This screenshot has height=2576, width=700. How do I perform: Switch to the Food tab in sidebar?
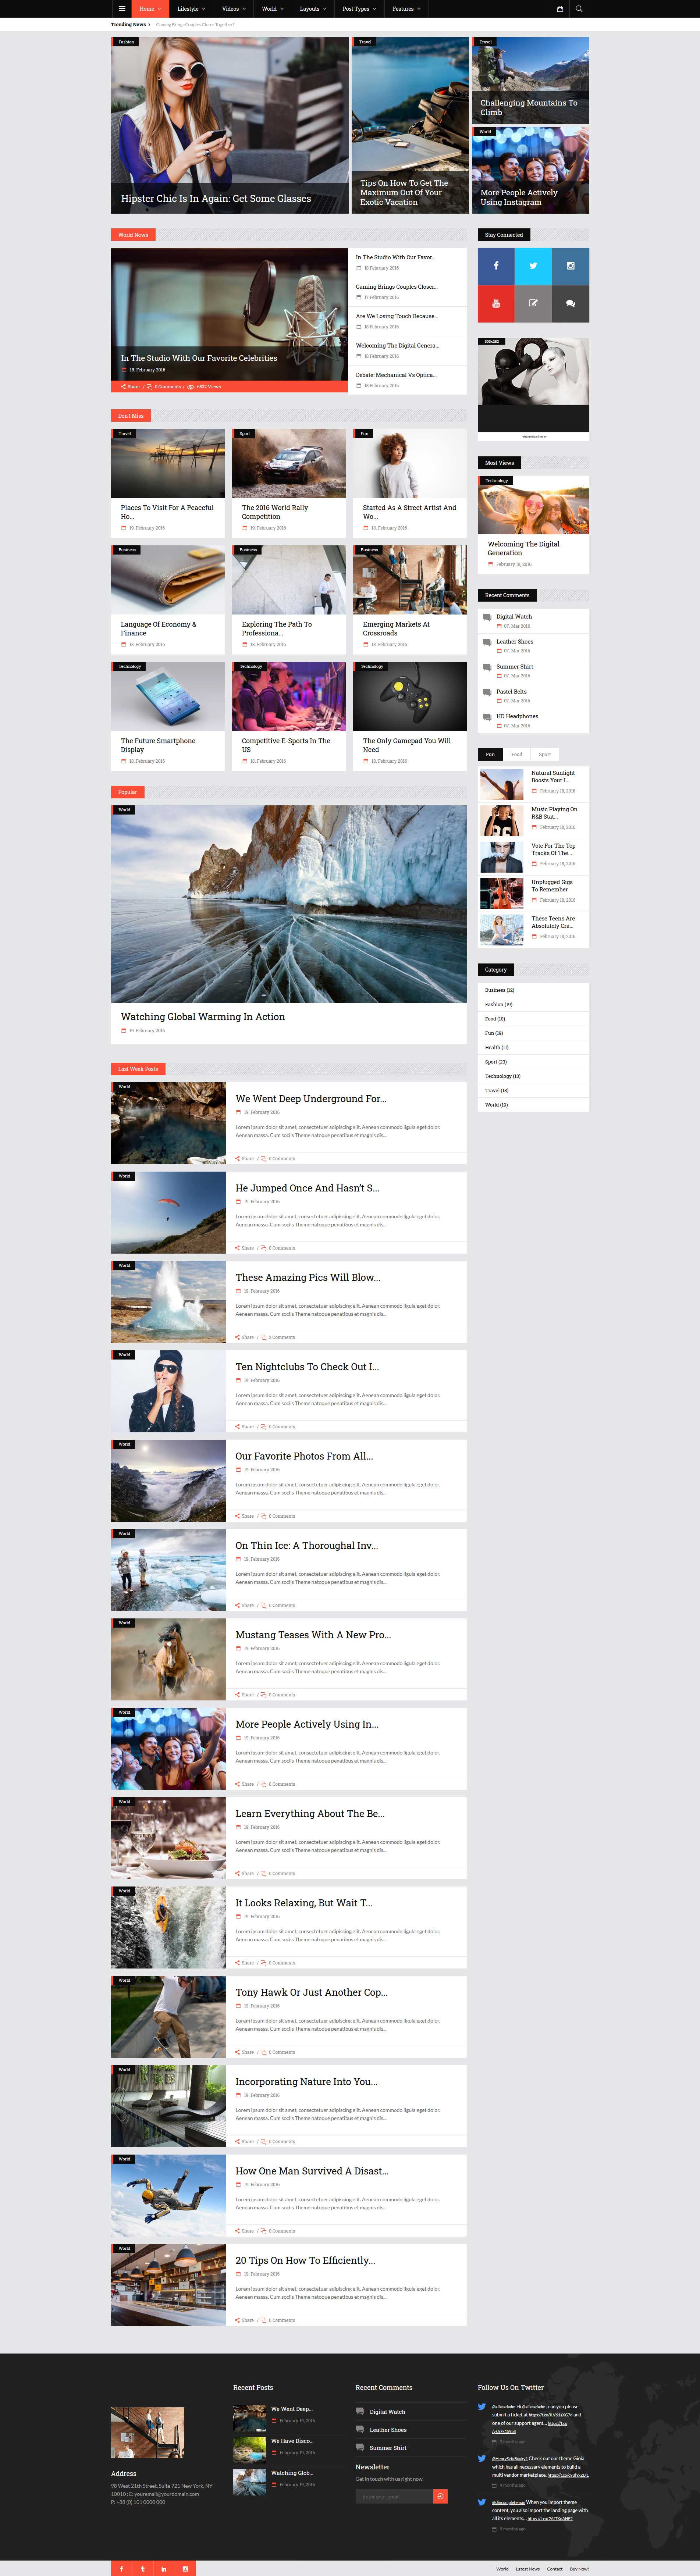point(517,754)
